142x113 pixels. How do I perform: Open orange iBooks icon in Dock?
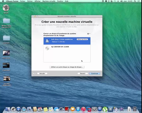coord(73,109)
